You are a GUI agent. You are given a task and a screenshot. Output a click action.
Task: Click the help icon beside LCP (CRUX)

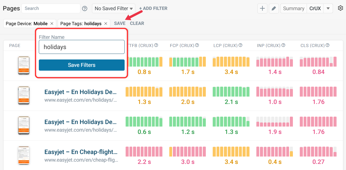pyautogui.click(x=241, y=45)
